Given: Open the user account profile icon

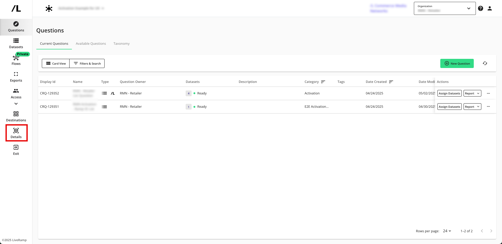Looking at the screenshot, I should [x=490, y=8].
